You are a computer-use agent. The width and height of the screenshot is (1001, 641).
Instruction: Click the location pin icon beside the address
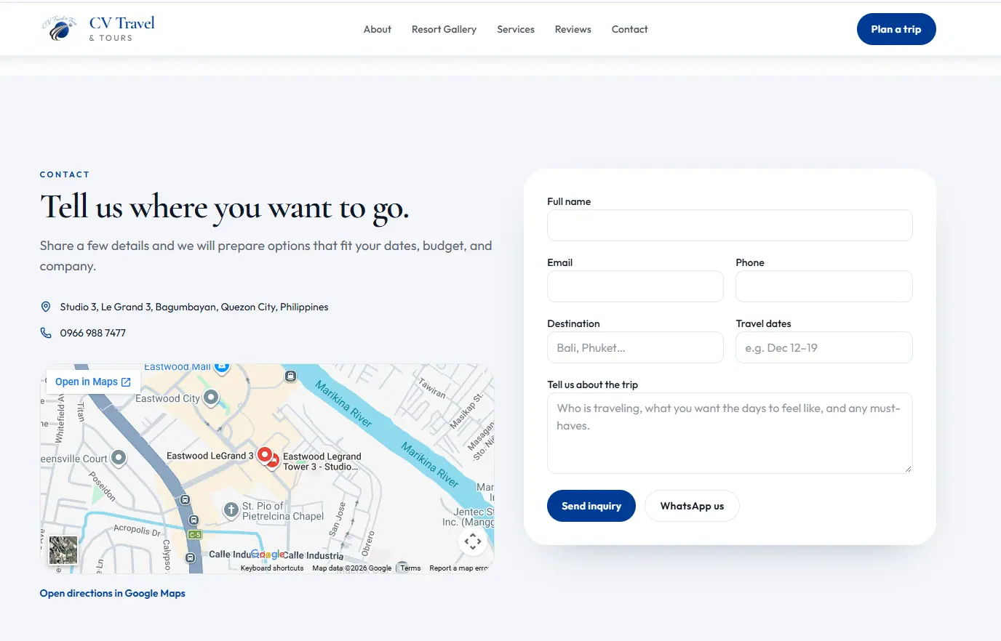pyautogui.click(x=46, y=307)
